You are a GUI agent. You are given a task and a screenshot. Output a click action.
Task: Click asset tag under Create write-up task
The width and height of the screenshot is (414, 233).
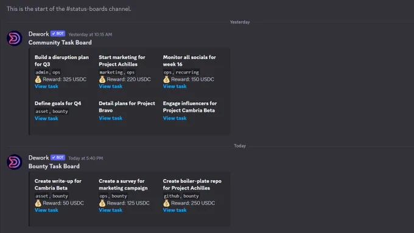(x=42, y=196)
